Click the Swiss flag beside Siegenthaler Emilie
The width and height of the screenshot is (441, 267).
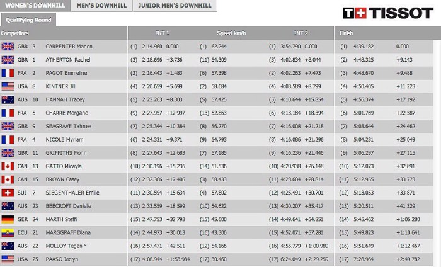(8, 193)
